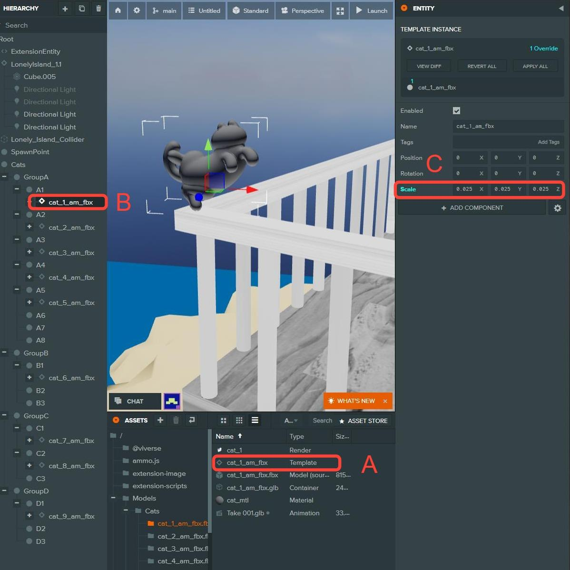Click the add entity plus icon in Hierarchy
The width and height of the screenshot is (570, 570).
65,9
